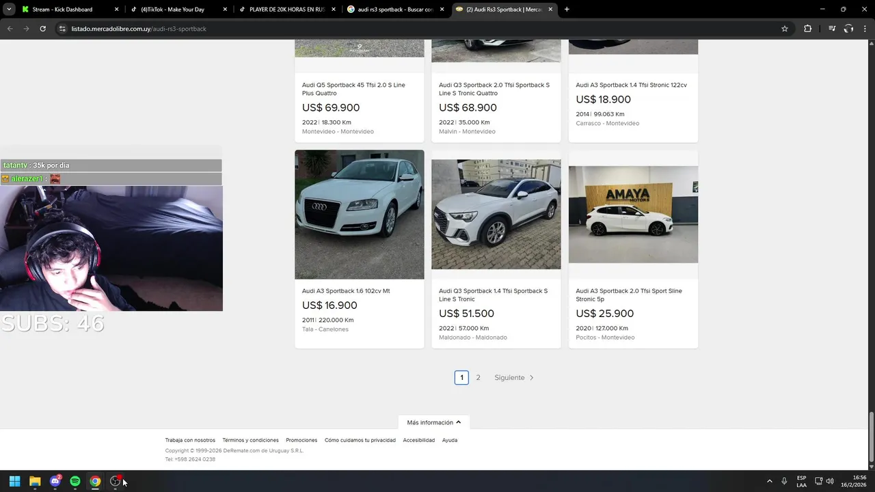Image resolution: width=875 pixels, height=492 pixels.
Task: Click the 2022 | 18.300 Km details
Action: [327, 122]
